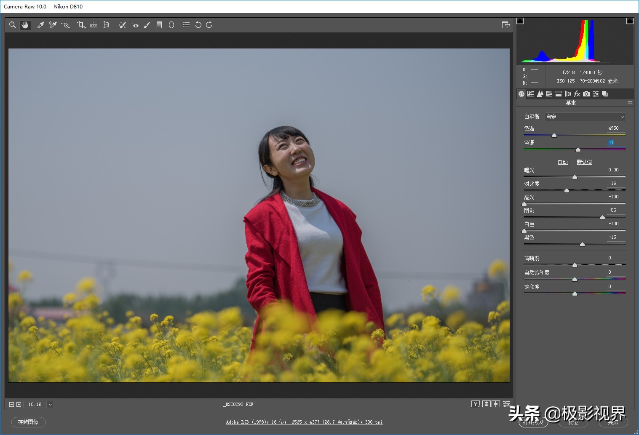639x435 pixels.
Task: Open the Tone Curve panel tab
Action: pos(531,94)
